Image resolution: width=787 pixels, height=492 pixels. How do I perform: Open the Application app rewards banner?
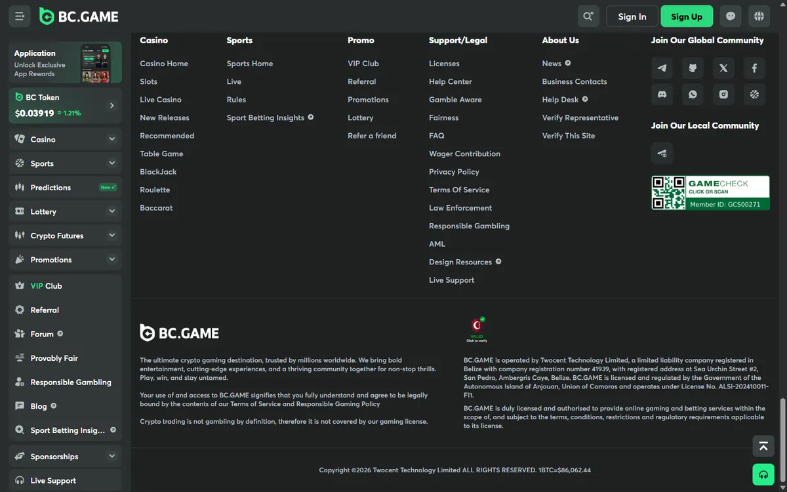[x=65, y=63]
